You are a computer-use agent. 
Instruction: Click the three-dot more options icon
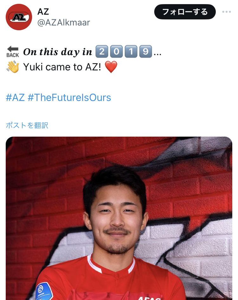tap(227, 12)
